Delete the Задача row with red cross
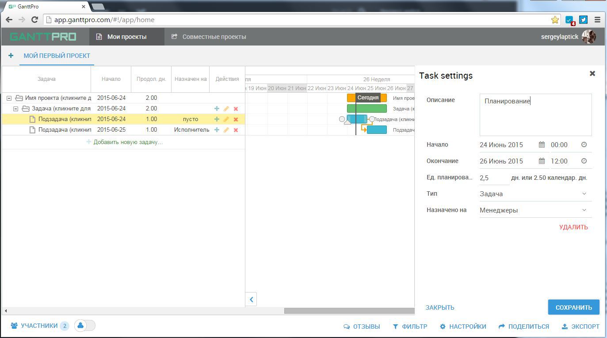The height and width of the screenshot is (338, 607). point(236,108)
